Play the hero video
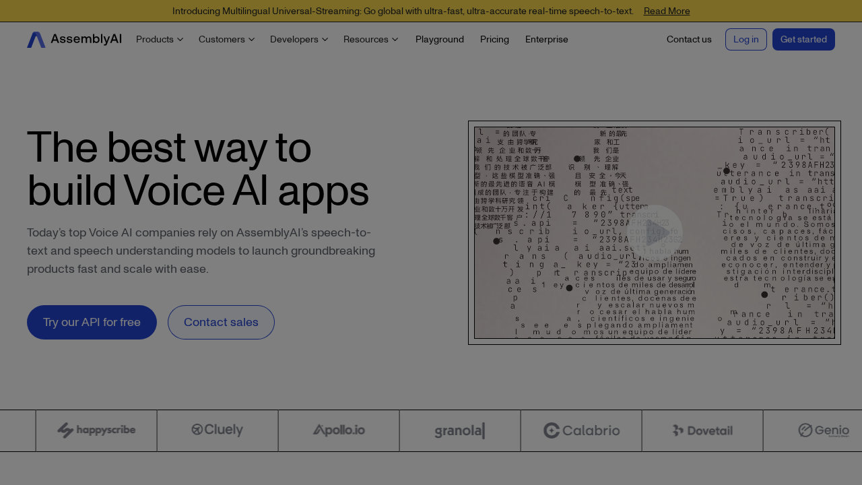Screen dimensions: 862x485 pos(655,232)
